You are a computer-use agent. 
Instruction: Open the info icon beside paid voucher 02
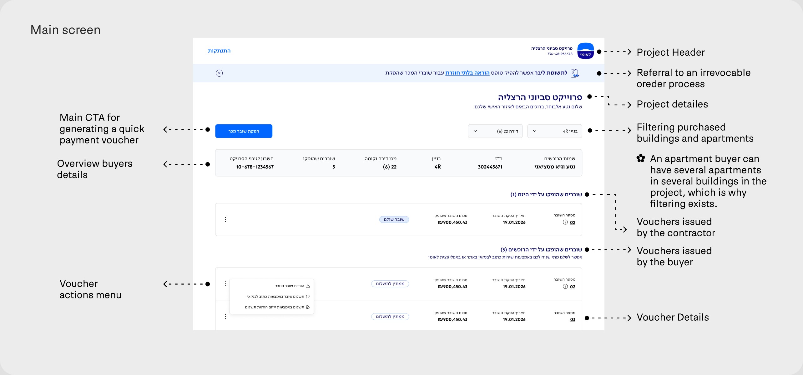(565, 222)
